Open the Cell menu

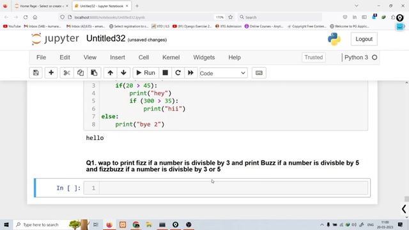[x=144, y=57]
